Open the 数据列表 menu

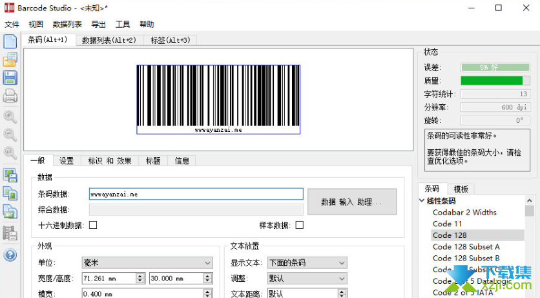click(x=67, y=25)
